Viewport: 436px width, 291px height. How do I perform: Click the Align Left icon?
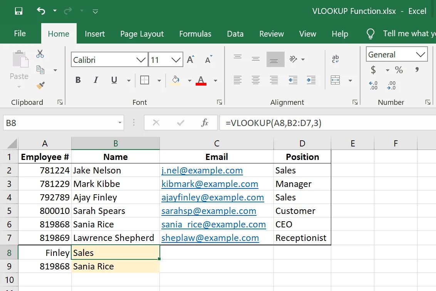pos(238,80)
